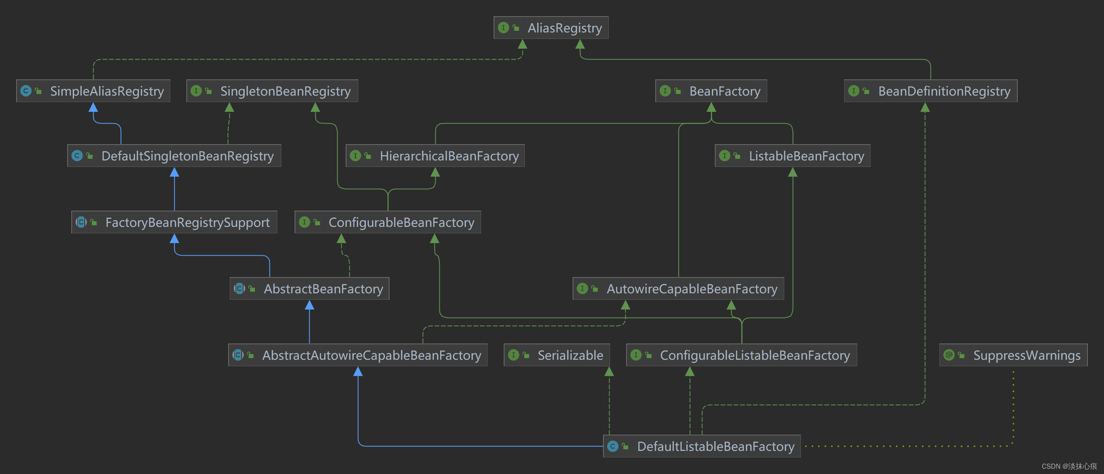Select the ConfigurableBeanFactory node label

(401, 222)
